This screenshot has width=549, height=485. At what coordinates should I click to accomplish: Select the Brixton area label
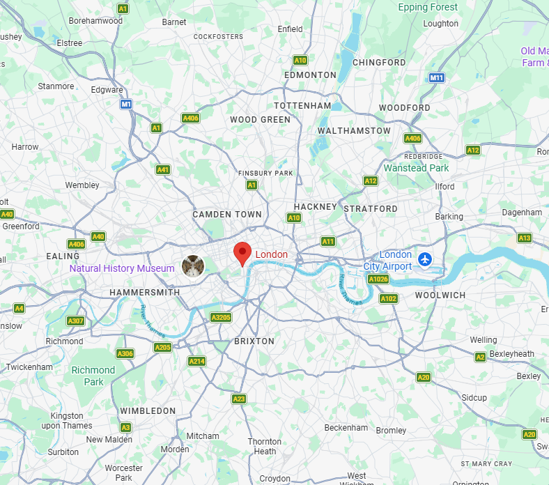tap(254, 341)
